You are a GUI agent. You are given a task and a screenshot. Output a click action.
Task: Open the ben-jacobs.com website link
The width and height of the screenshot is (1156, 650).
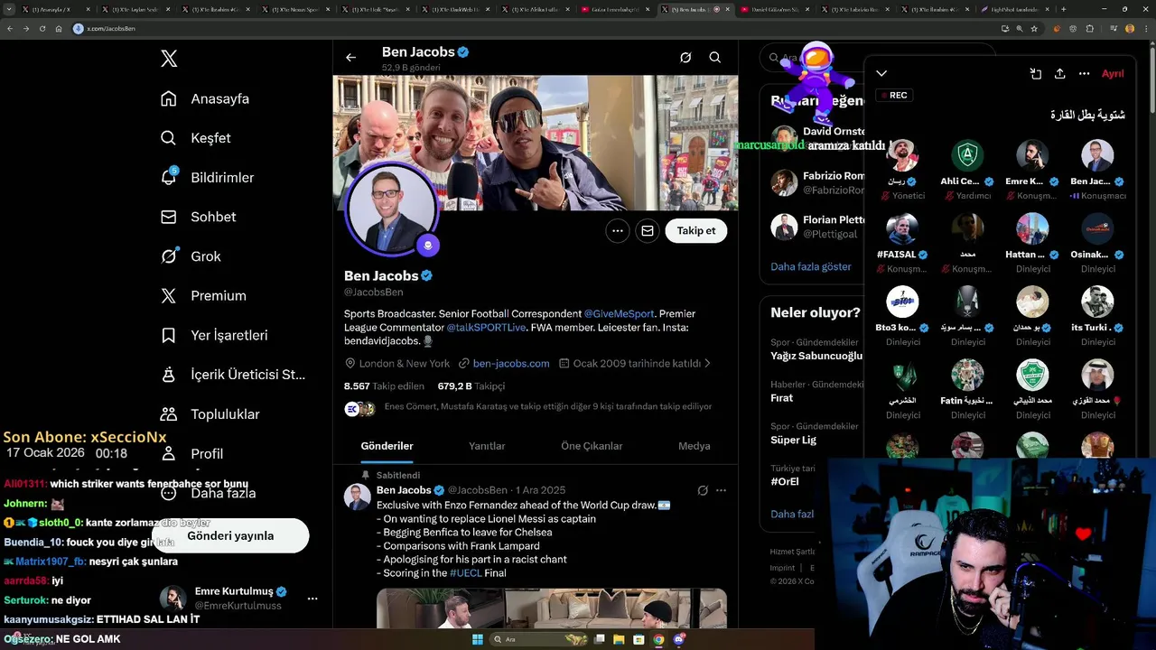click(511, 363)
